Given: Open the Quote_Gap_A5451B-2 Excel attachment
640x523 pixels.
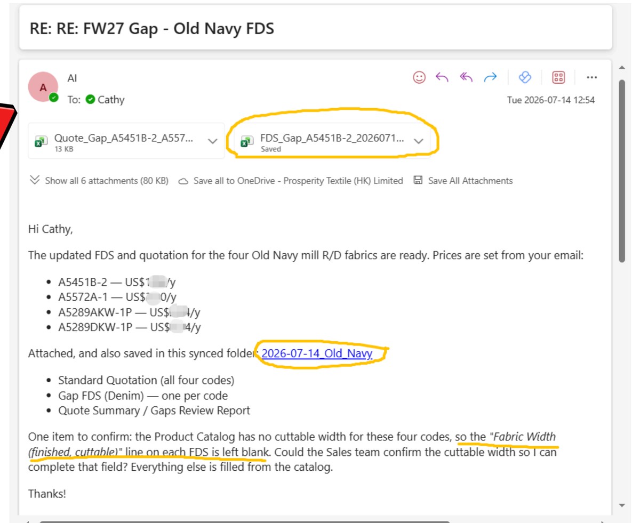Looking at the screenshot, I should pos(118,141).
